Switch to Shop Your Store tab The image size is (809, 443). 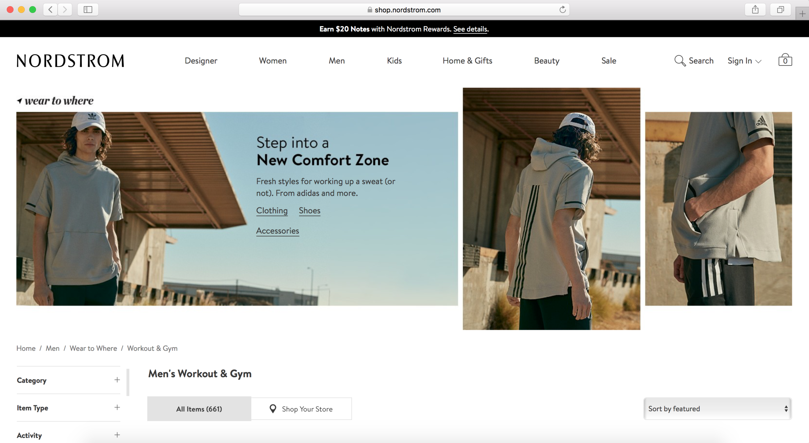coord(301,409)
